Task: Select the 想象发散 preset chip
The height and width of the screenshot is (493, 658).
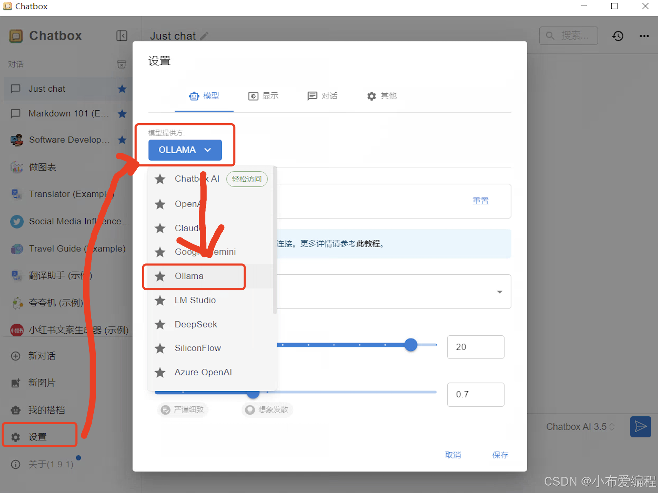Action: coord(268,409)
